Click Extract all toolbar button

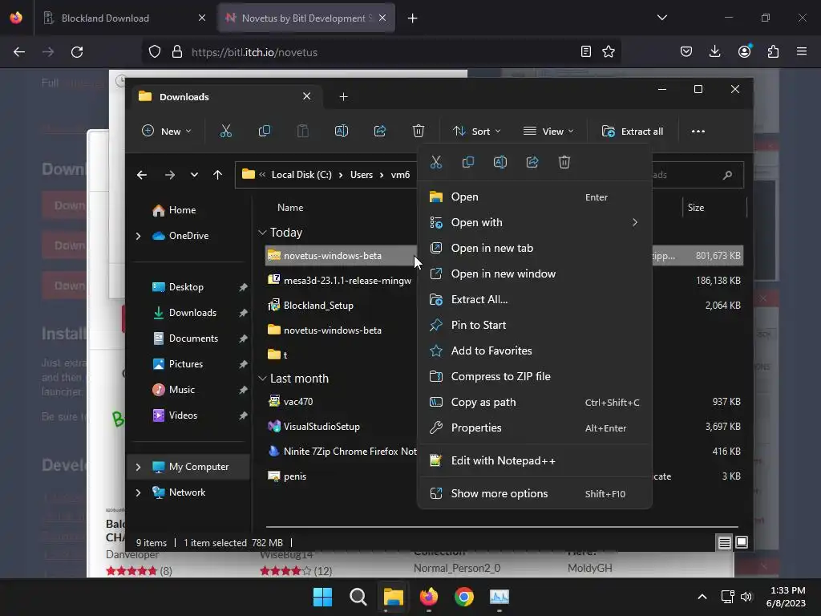(x=633, y=132)
